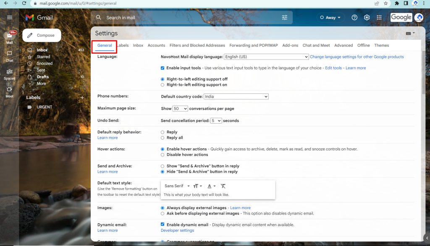This screenshot has width=430, height=246.
Task: Select Right-to-left editing support on
Action: [162, 84]
